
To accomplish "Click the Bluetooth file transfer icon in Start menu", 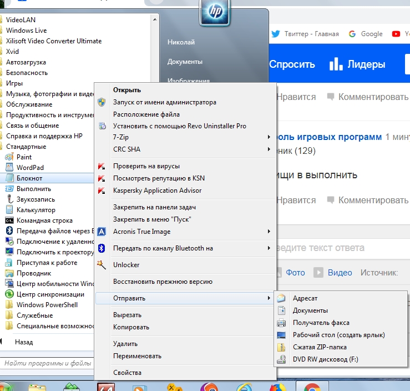I will 9,231.
